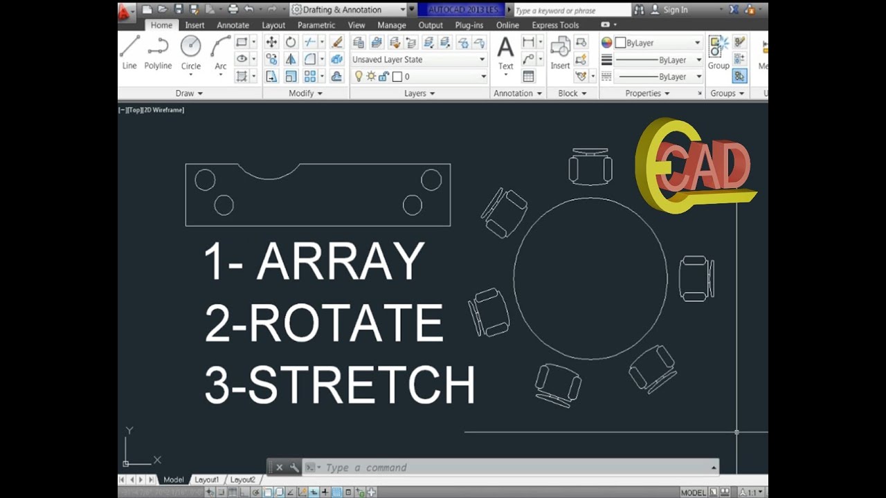The height and width of the screenshot is (498, 886).
Task: Open the Parametric ribbon tab
Action: pyautogui.click(x=316, y=25)
